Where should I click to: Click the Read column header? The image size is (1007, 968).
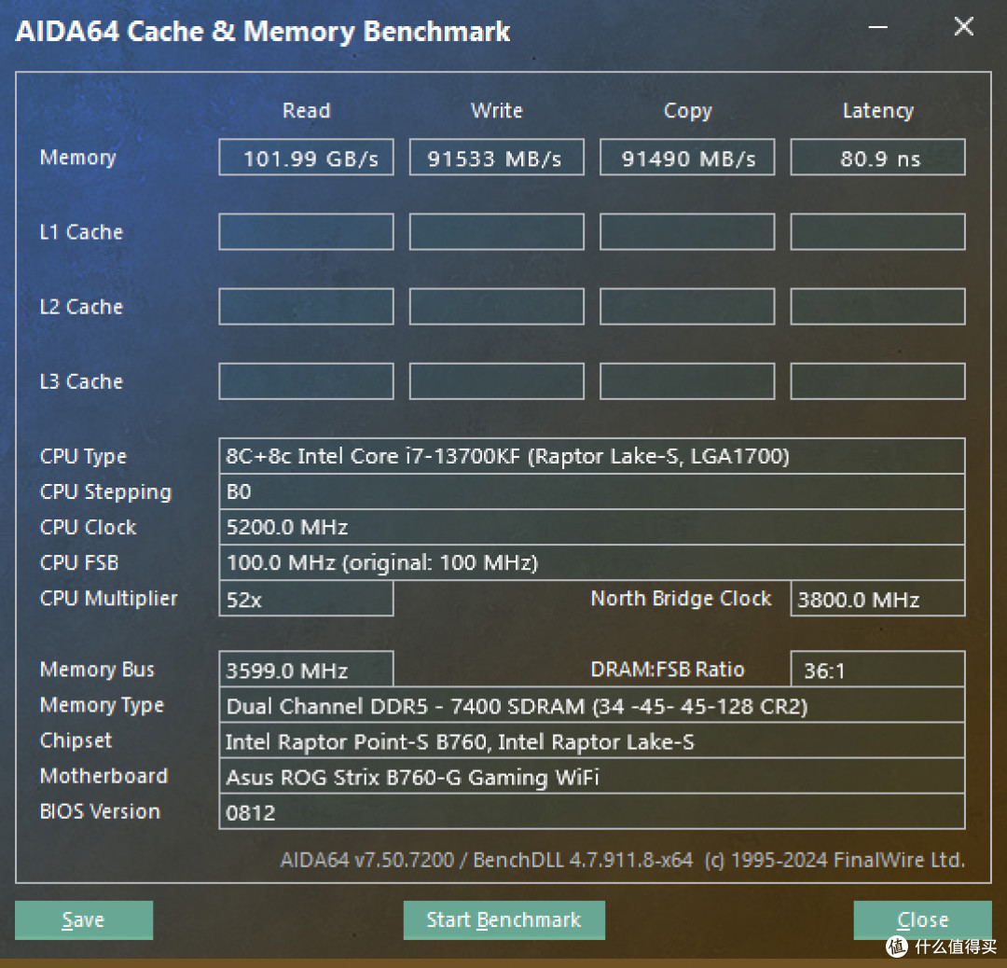(307, 110)
